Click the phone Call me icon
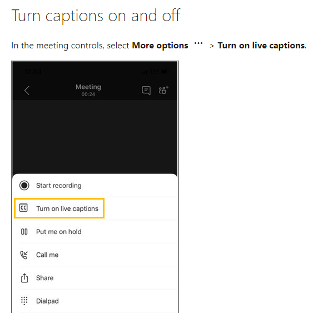Viewport: 323px width, 313px height. 24,255
